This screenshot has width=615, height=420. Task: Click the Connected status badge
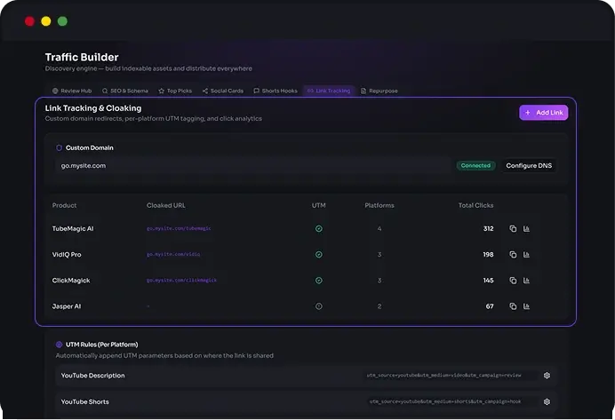475,165
